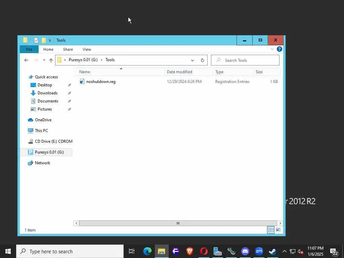Click the folder icon in address bar
The image size is (344, 258).
[x=59, y=60]
